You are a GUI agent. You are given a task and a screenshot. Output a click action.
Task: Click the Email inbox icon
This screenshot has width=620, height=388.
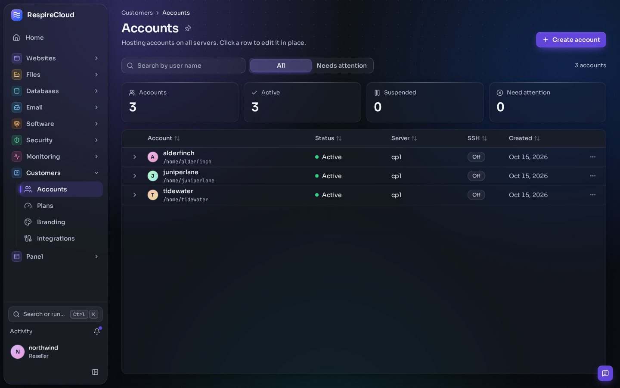click(17, 107)
